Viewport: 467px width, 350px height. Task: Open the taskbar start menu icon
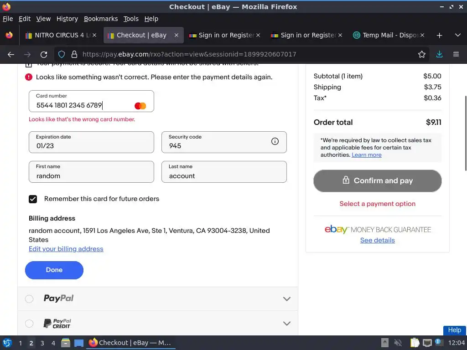click(7, 343)
